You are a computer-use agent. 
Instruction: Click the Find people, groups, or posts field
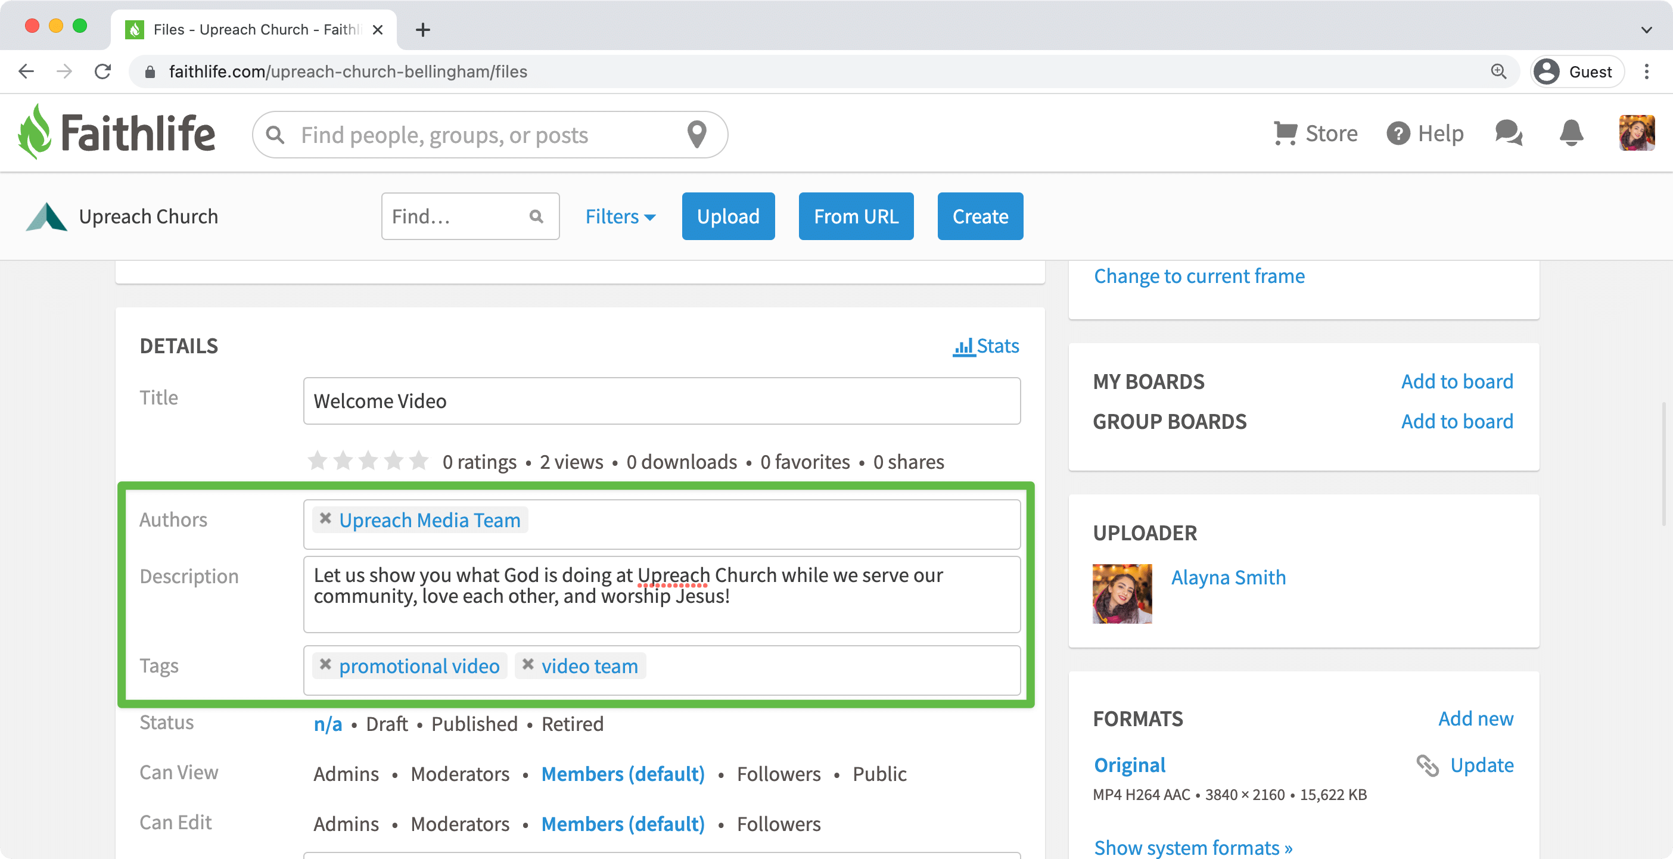point(490,135)
